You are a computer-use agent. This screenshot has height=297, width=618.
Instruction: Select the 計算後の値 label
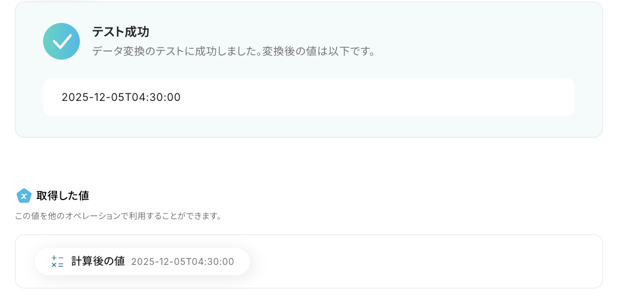[98, 261]
